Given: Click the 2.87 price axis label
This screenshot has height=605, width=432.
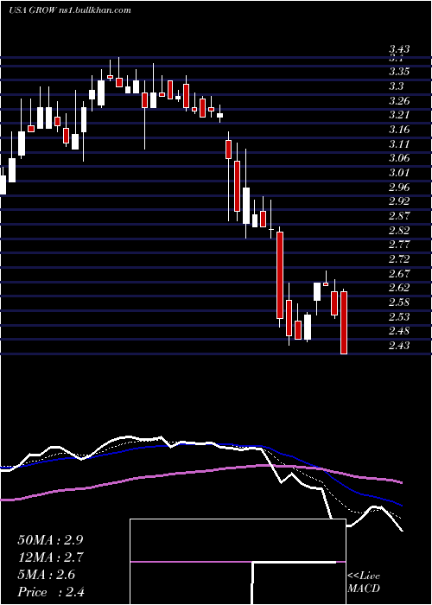Looking at the screenshot, I should pyautogui.click(x=399, y=216).
